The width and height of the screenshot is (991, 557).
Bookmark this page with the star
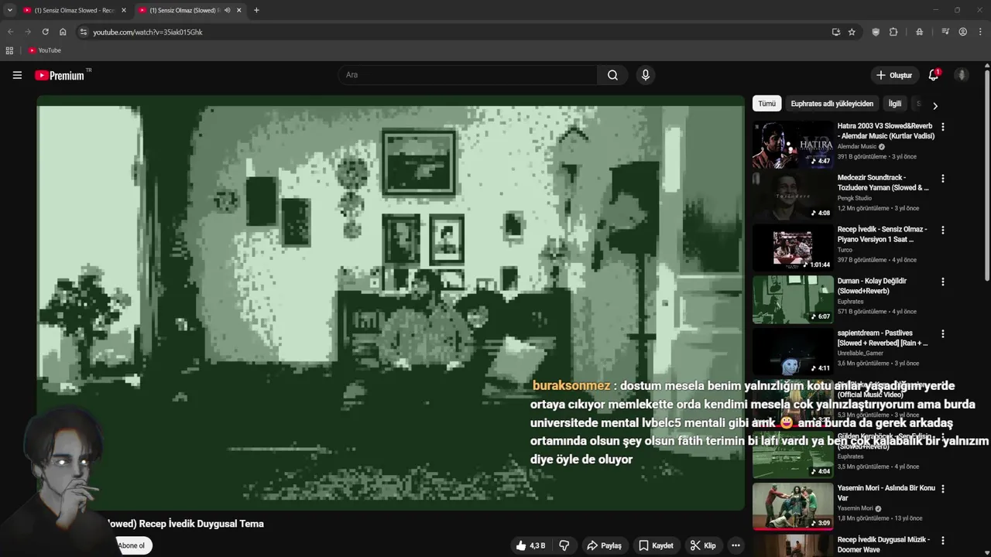(852, 32)
